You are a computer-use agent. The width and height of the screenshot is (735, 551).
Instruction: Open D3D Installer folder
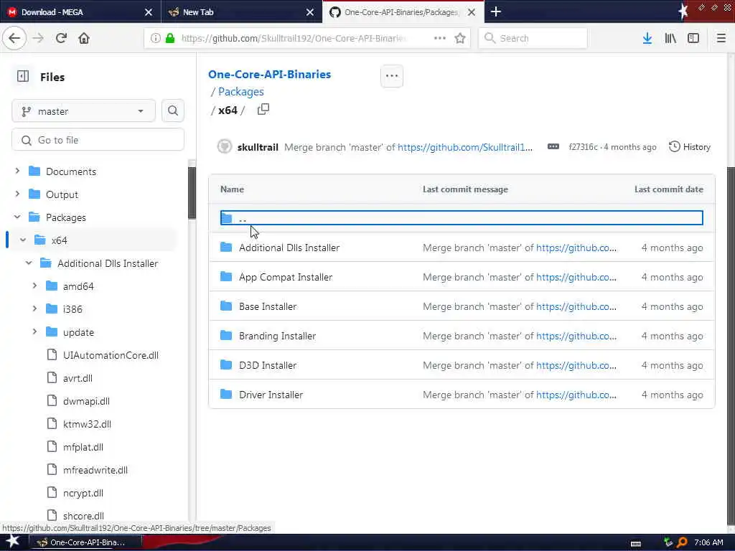pyautogui.click(x=268, y=365)
